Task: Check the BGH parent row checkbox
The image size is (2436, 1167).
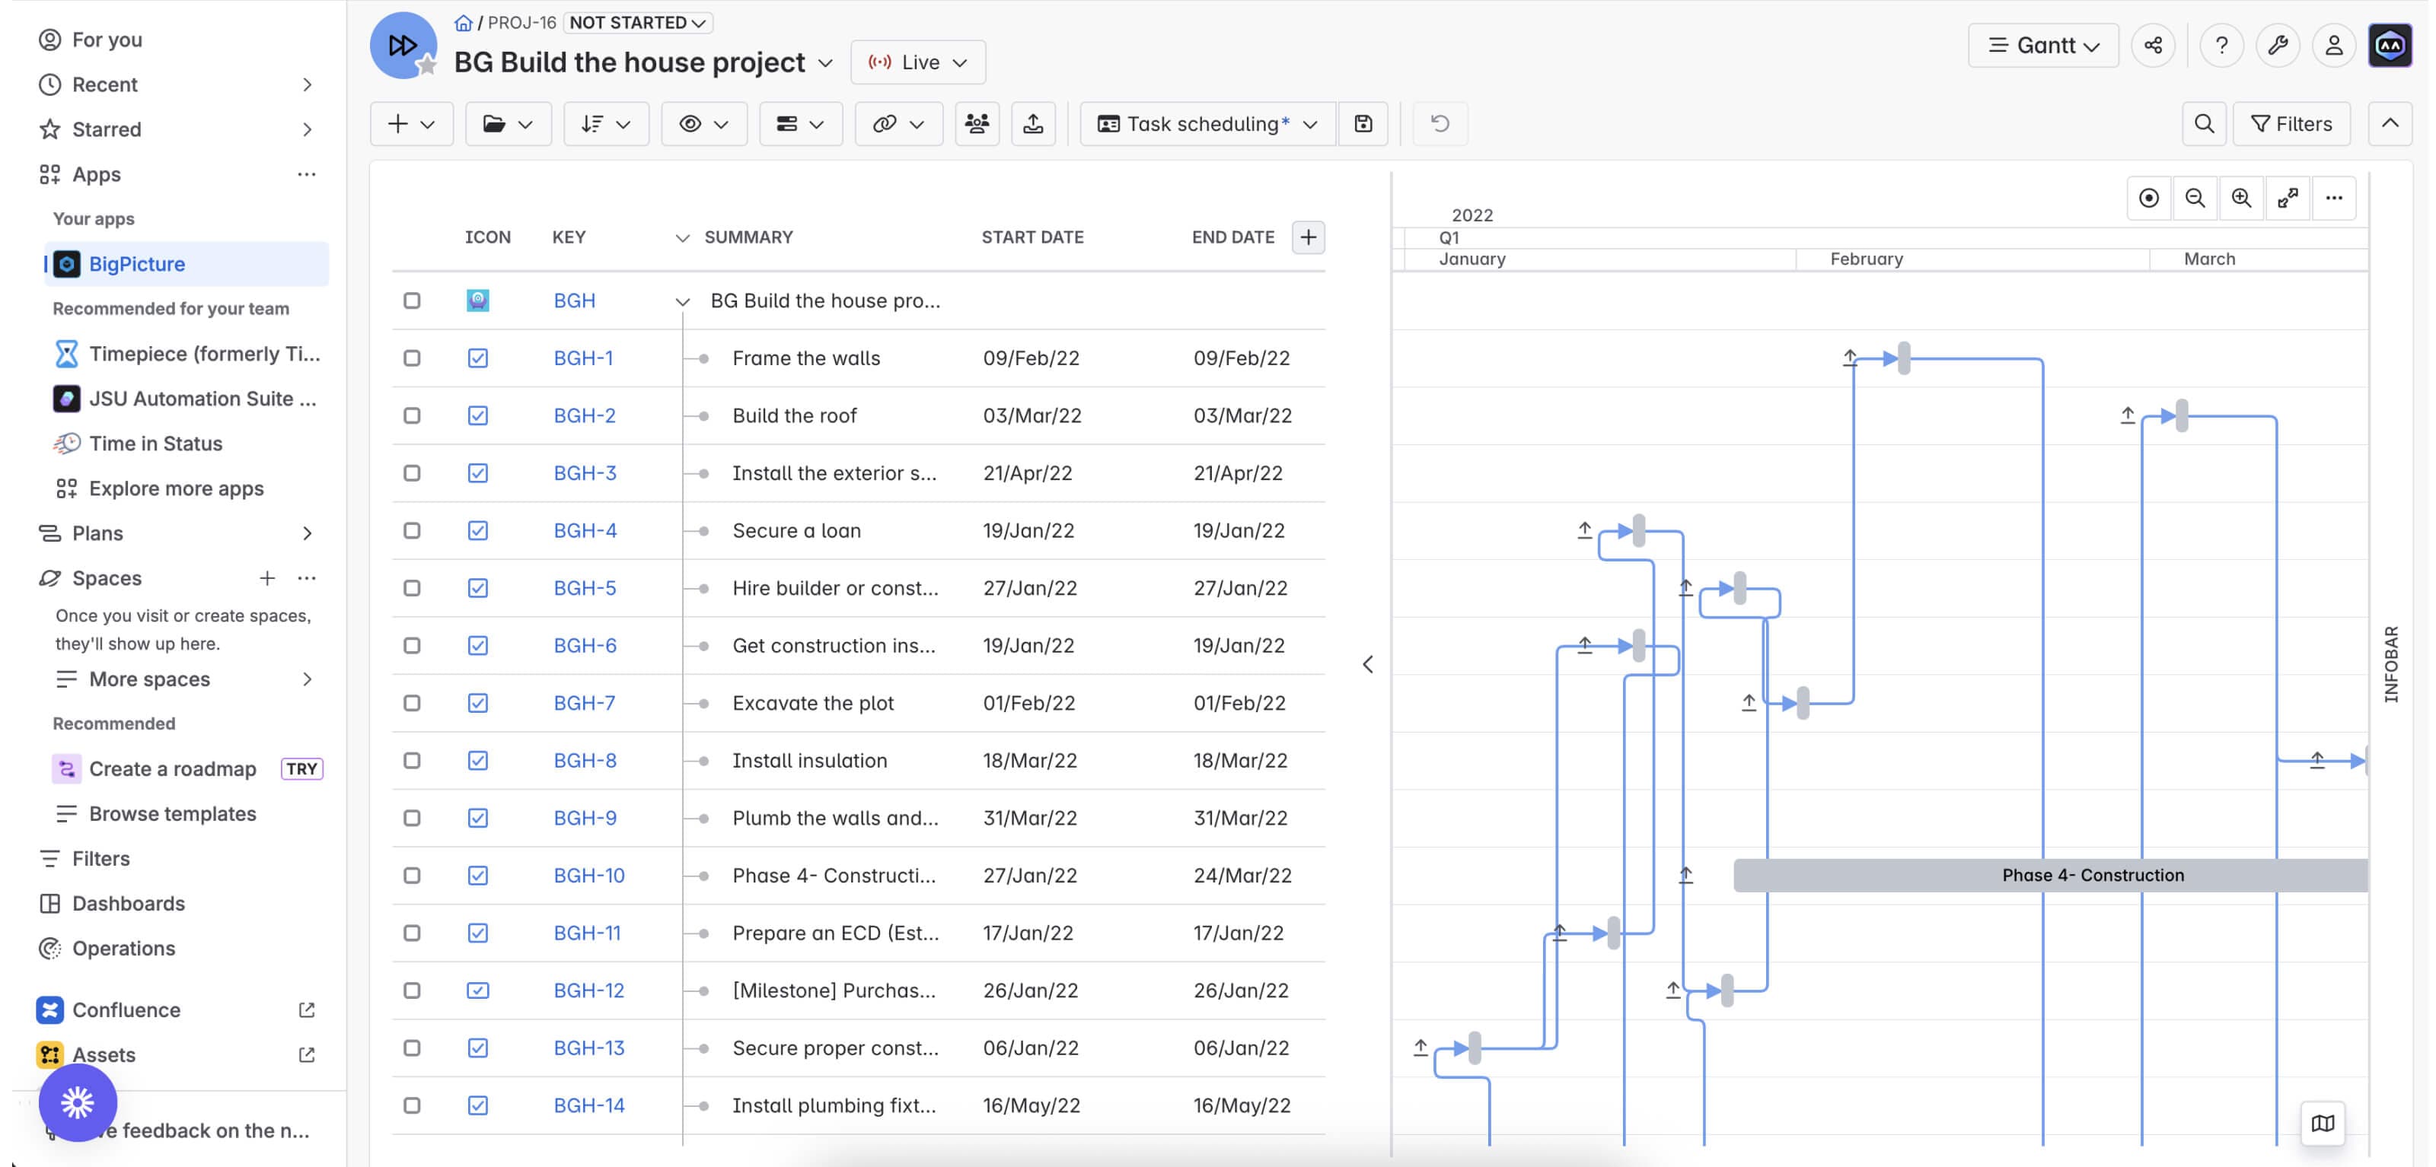Action: [411, 300]
